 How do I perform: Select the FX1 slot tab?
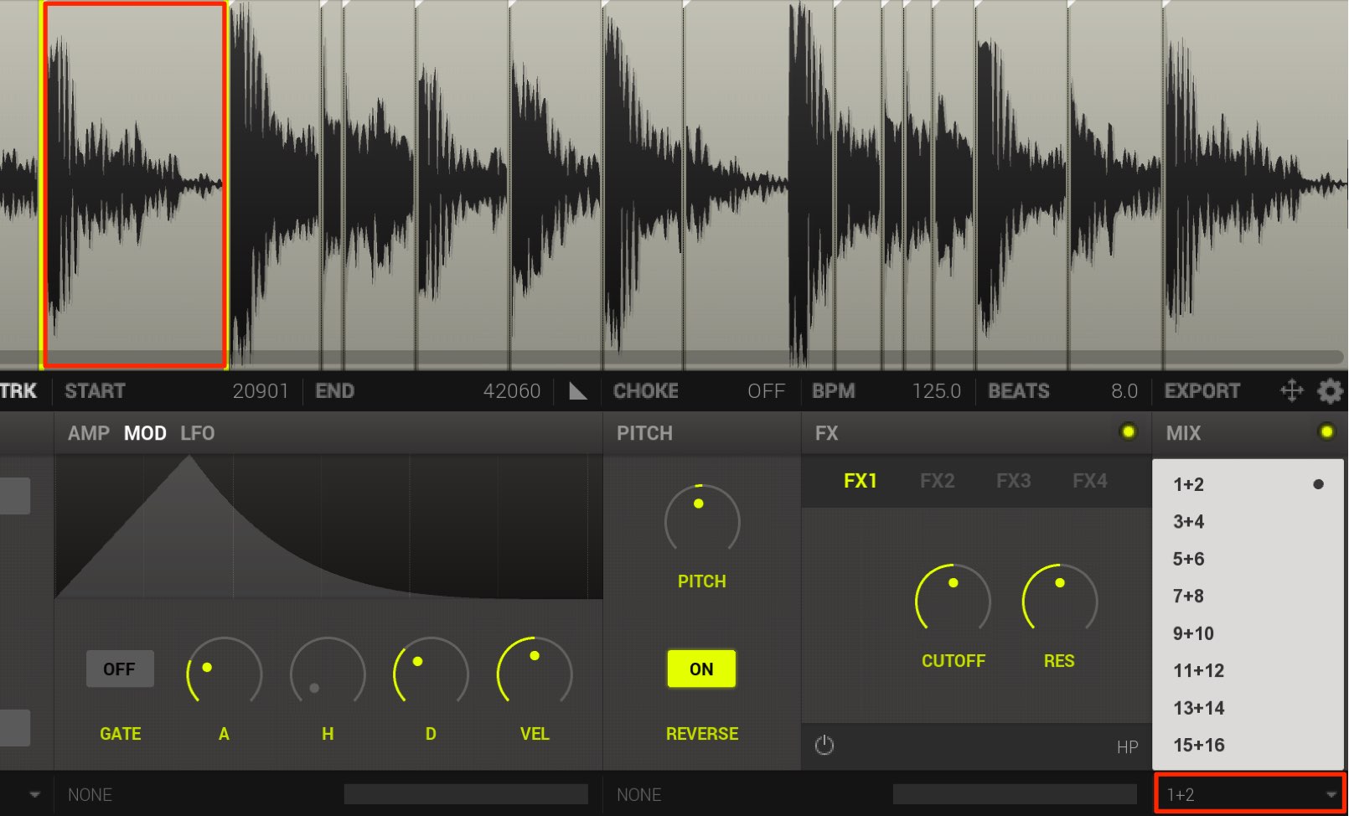tap(861, 481)
